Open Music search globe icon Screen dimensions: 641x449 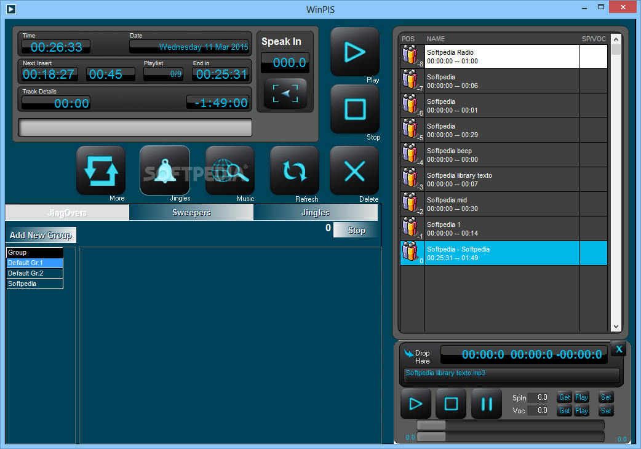pyautogui.click(x=229, y=170)
